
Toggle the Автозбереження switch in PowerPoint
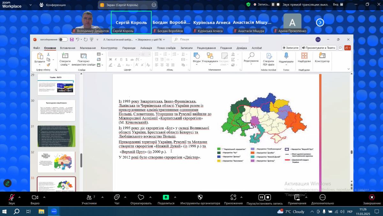pos(63,40)
